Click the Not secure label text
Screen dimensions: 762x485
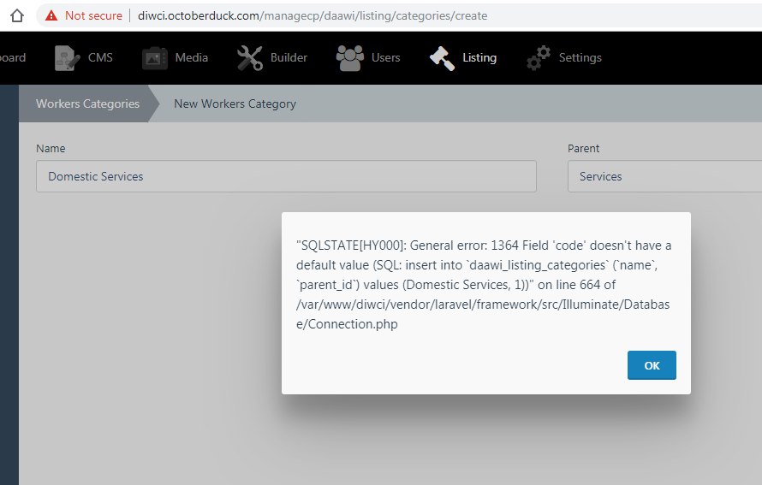click(94, 15)
